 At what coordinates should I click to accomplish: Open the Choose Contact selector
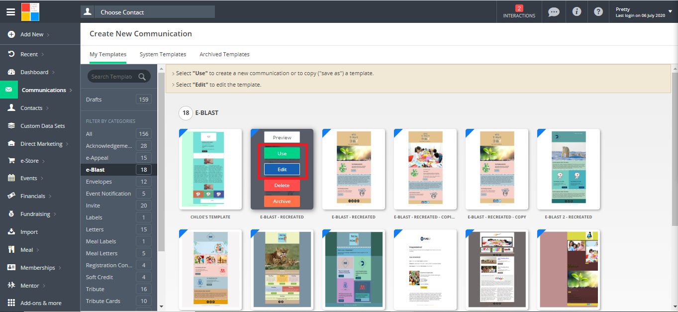[x=148, y=12]
